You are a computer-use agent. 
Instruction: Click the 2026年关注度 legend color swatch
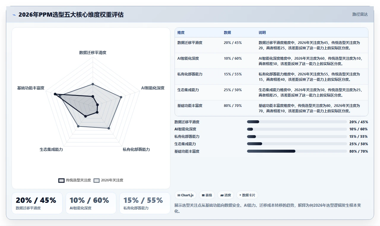96,180
